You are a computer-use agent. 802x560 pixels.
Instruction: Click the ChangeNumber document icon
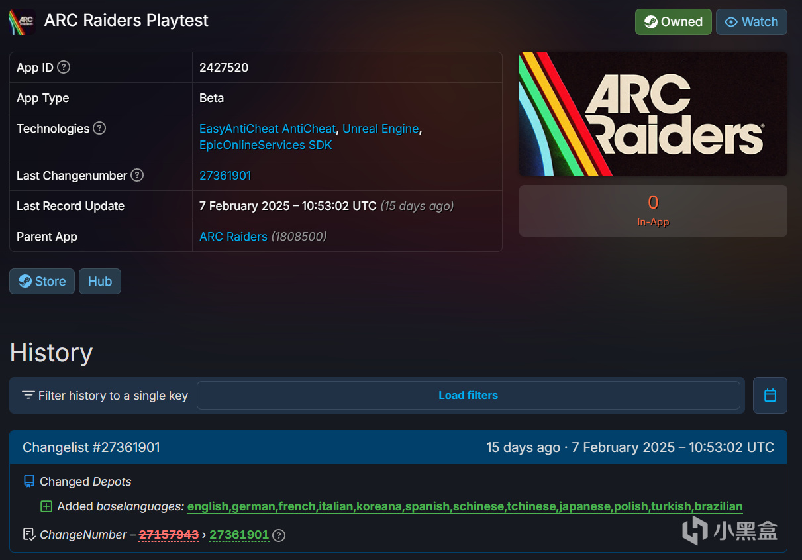pos(28,534)
